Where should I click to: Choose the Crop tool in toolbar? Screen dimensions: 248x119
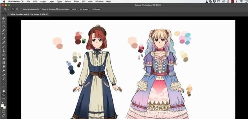(x=4, y=34)
